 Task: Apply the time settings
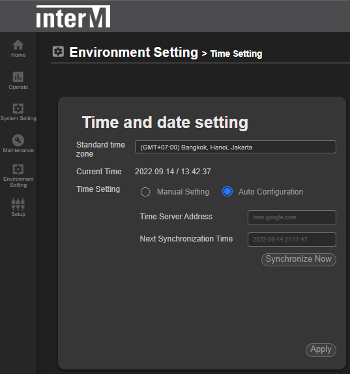pos(321,350)
